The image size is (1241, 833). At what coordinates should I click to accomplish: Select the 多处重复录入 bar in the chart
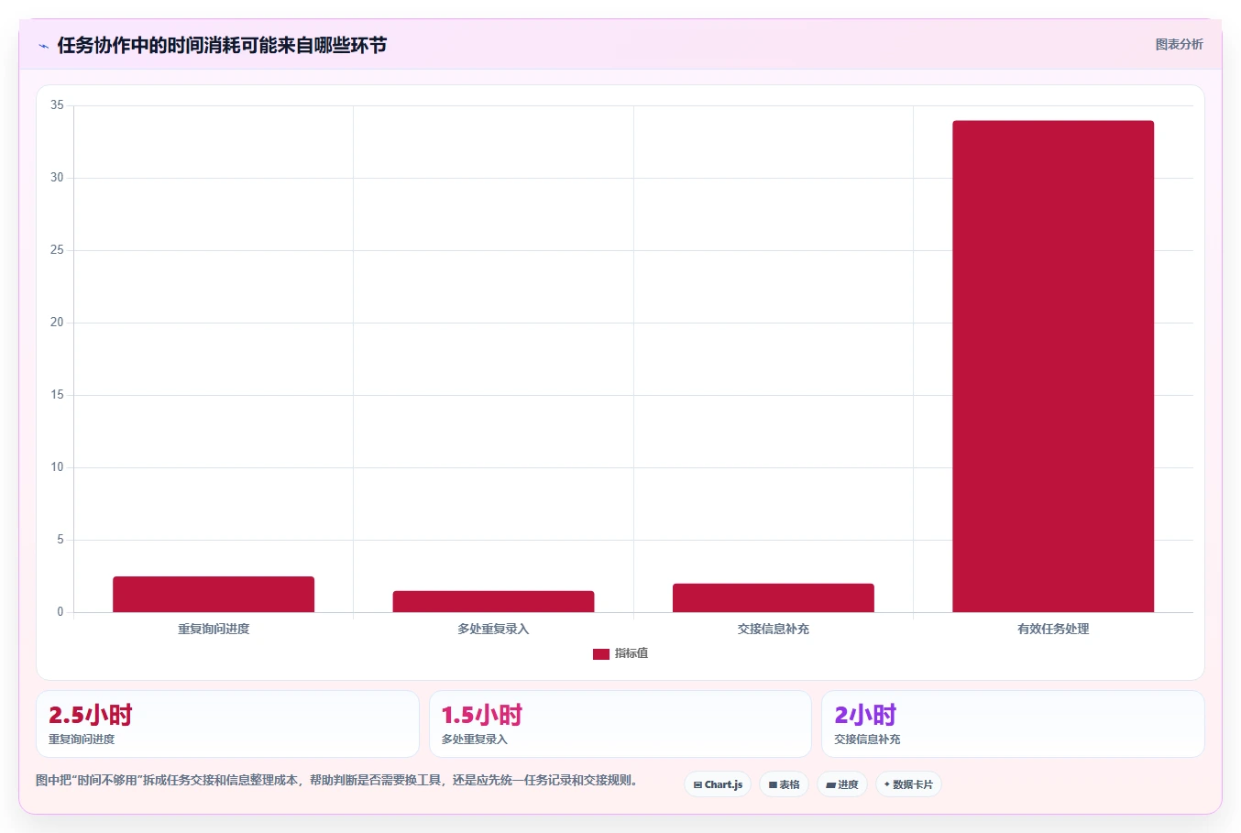tap(493, 601)
